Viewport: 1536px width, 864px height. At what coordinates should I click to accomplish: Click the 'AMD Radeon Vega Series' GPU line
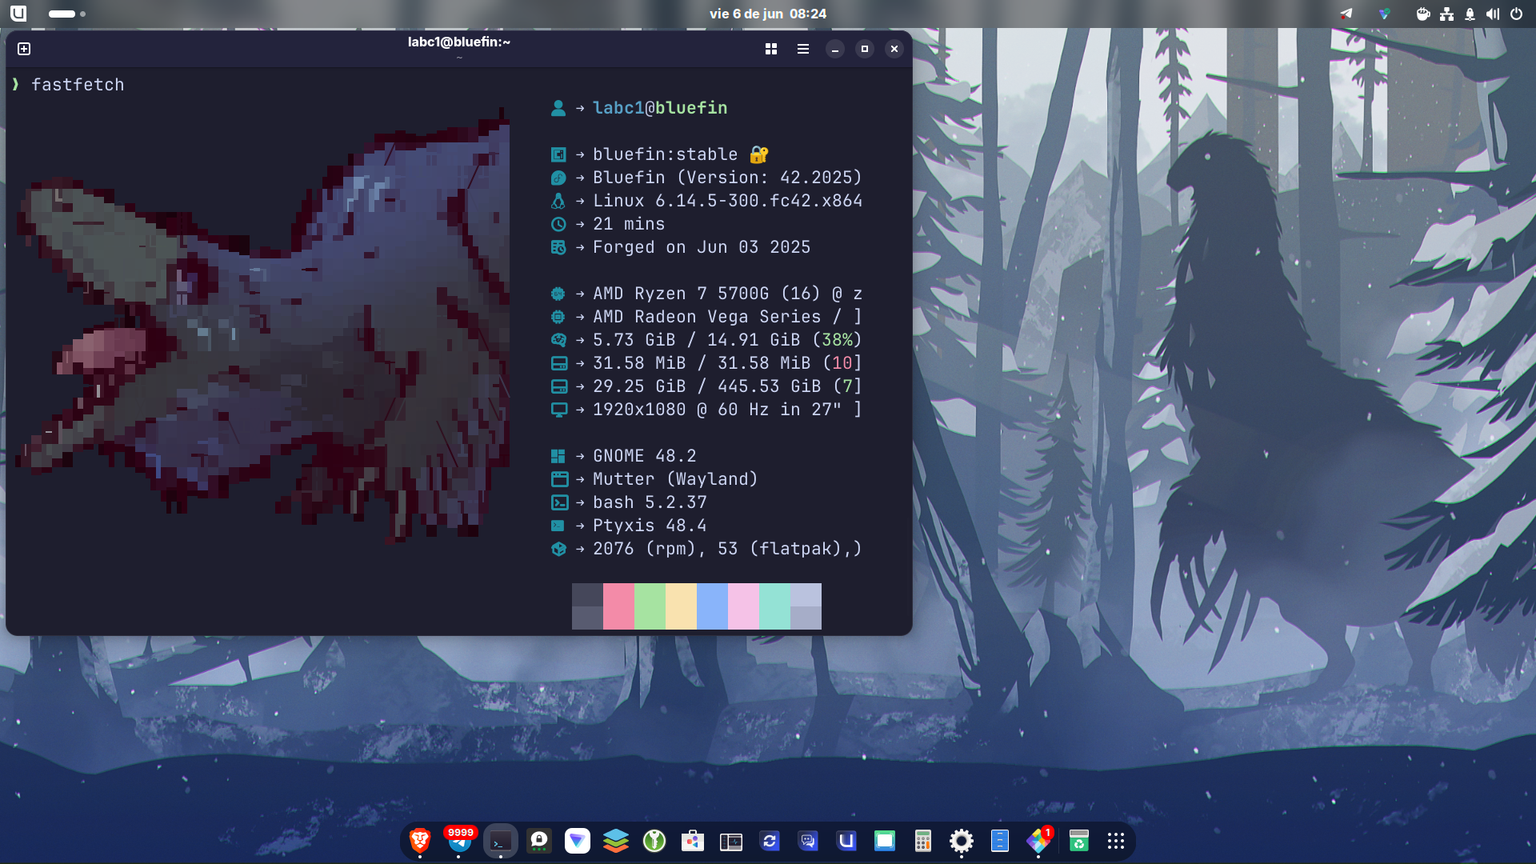coord(726,317)
